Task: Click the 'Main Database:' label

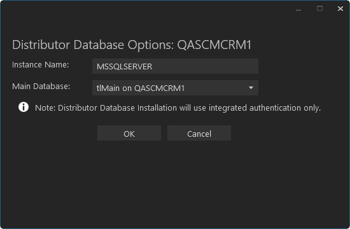Action: click(x=41, y=87)
